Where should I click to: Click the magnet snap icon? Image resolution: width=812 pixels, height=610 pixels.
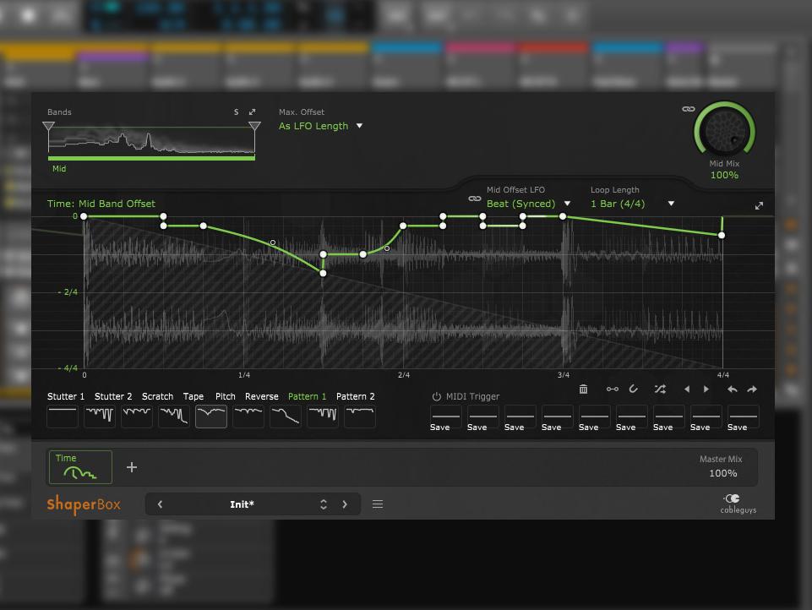click(x=633, y=389)
